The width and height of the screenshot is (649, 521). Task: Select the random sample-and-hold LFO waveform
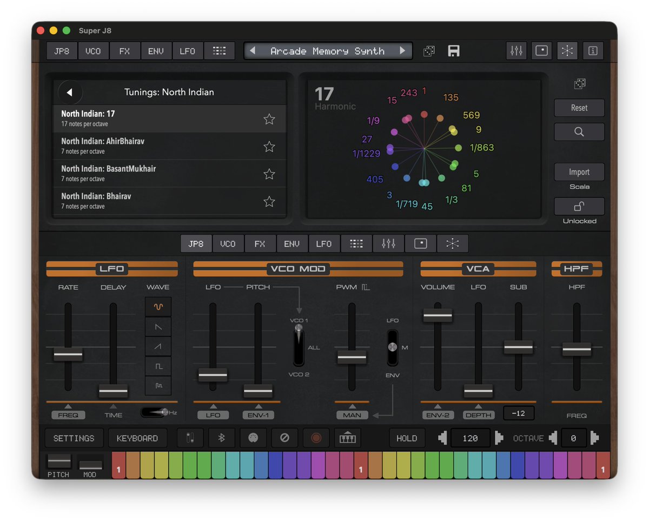[158, 386]
